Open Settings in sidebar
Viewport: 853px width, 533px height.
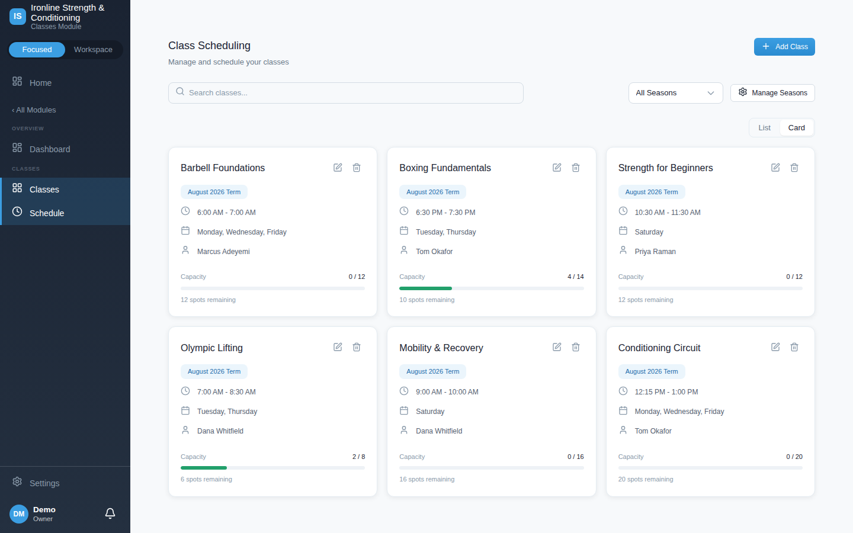click(x=65, y=483)
